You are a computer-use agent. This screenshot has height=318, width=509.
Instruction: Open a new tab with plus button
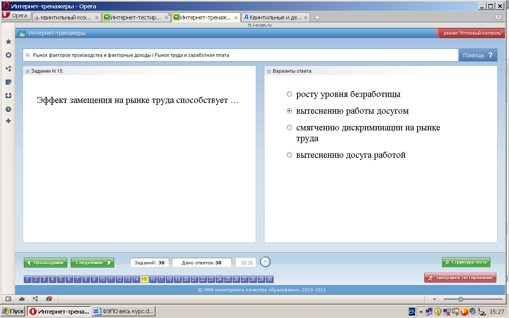(317, 17)
